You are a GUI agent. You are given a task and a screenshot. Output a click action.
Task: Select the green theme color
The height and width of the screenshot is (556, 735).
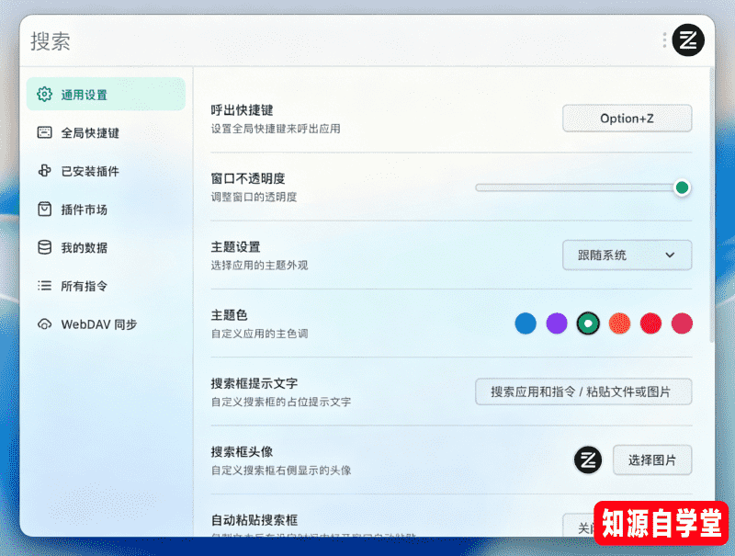(x=588, y=323)
